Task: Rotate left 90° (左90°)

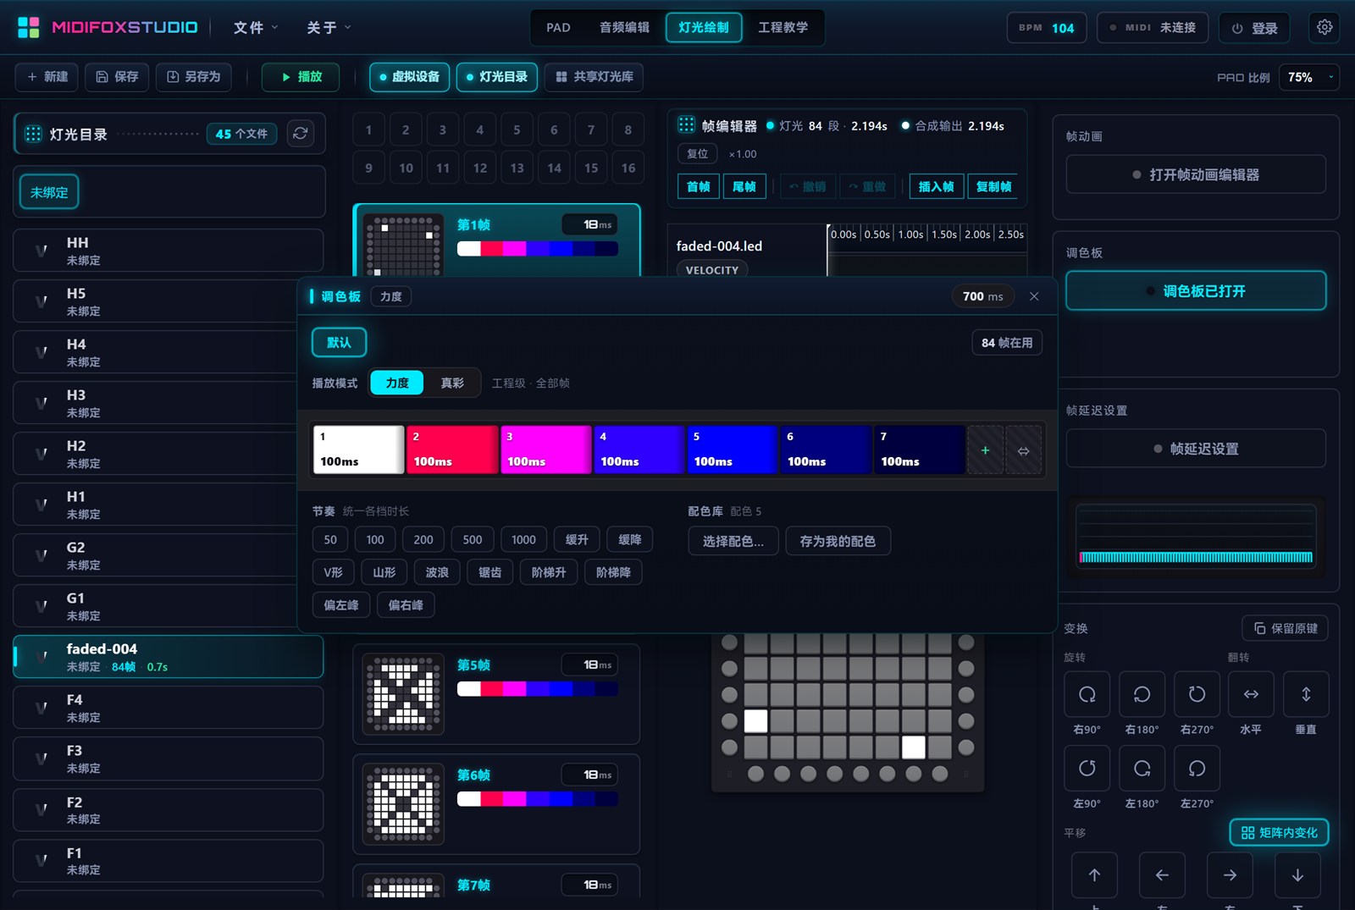Action: point(1087,769)
